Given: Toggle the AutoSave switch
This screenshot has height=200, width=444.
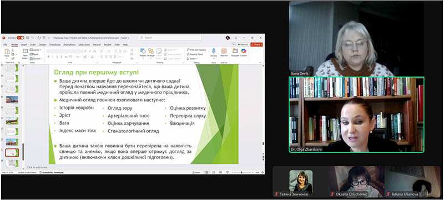Looking at the screenshot, I should click(x=21, y=38).
